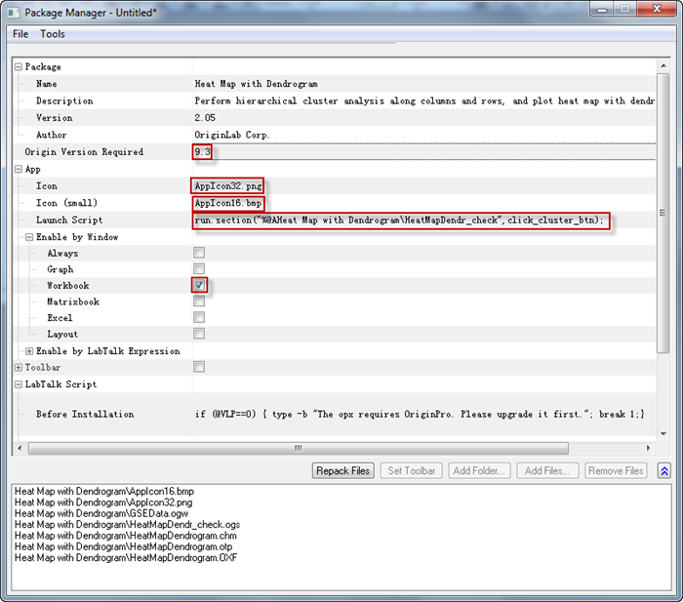
Task: Click the Launch Script value field
Action: pyautogui.click(x=400, y=221)
